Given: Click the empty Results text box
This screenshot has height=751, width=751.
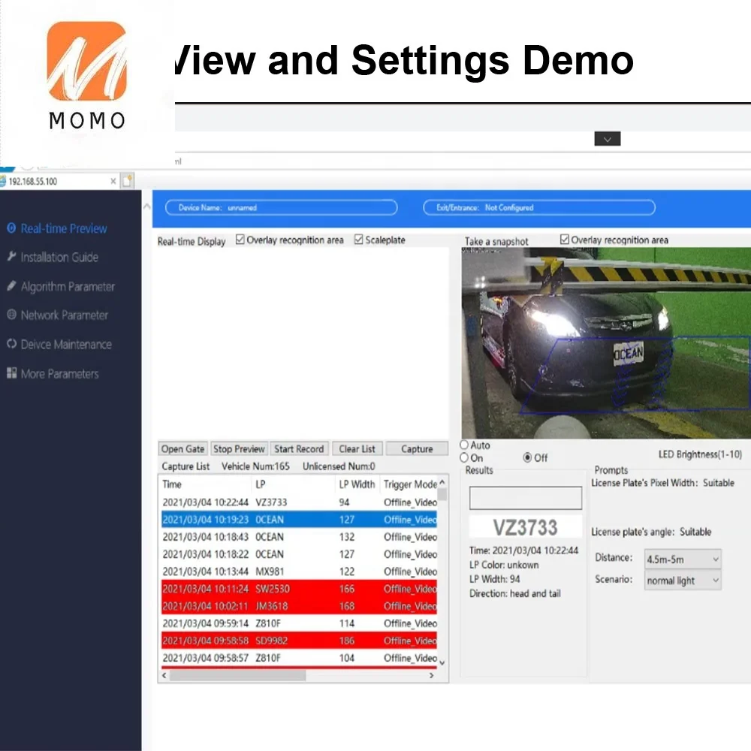Looking at the screenshot, I should [x=526, y=498].
